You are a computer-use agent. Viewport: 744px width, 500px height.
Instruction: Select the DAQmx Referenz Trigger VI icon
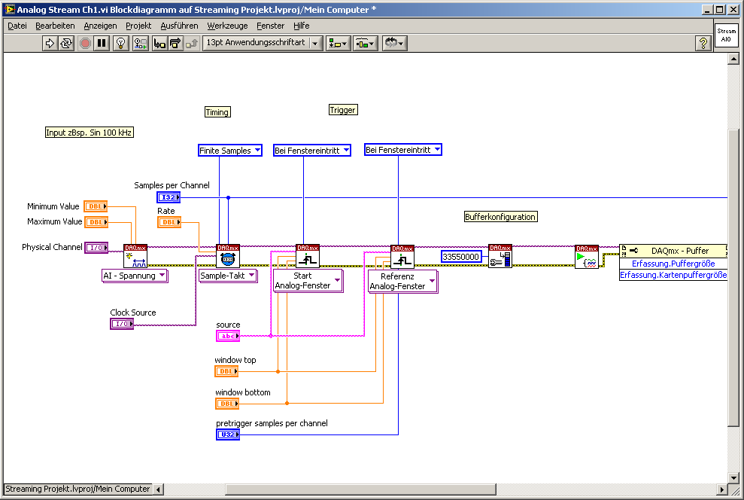pyautogui.click(x=402, y=257)
